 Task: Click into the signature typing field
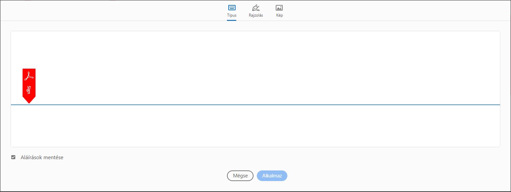click(x=256, y=89)
